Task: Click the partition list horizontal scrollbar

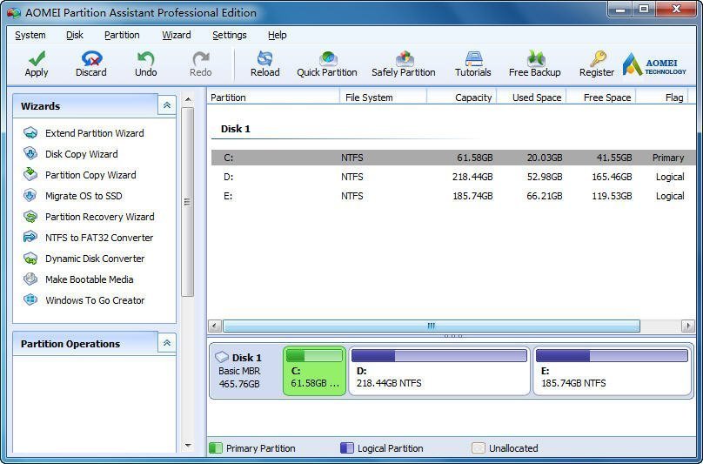Action: pos(432,326)
